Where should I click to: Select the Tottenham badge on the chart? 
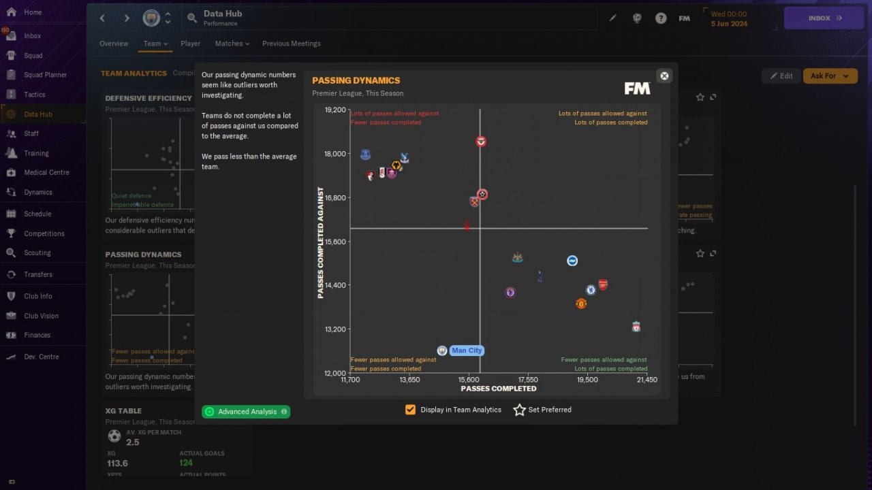click(540, 276)
